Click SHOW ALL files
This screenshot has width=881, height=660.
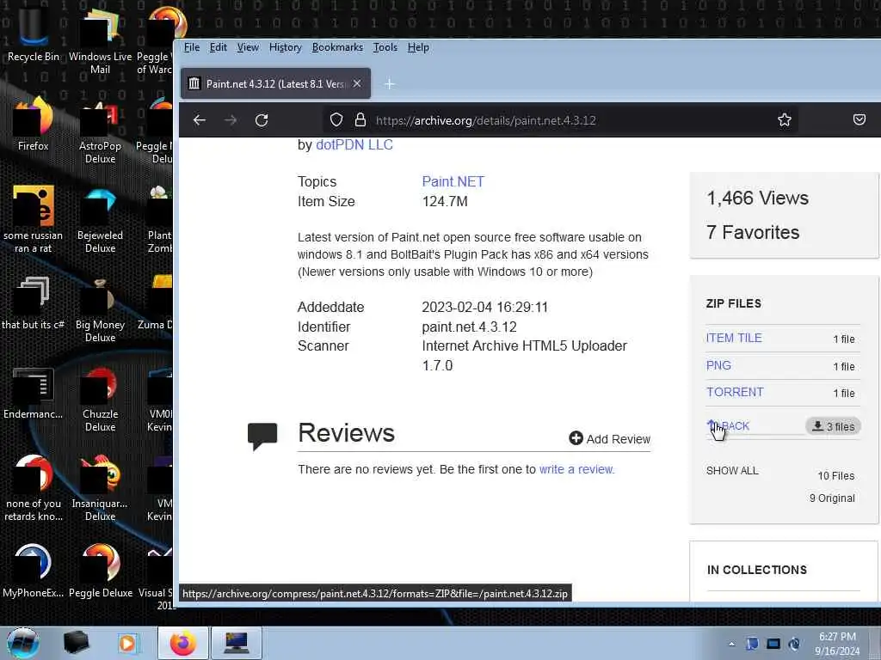(x=732, y=470)
